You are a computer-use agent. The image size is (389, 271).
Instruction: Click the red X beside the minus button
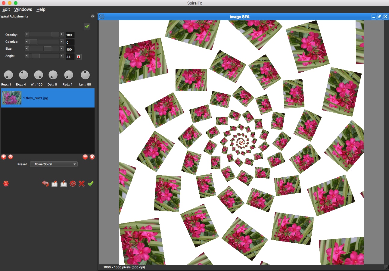tap(92, 157)
